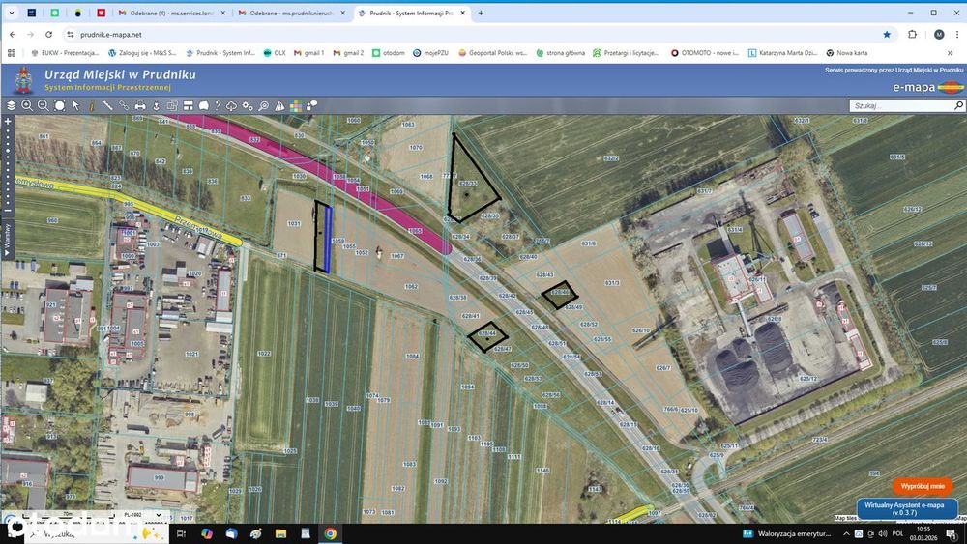Open a new browser tab
Image resolution: width=967 pixels, height=544 pixels.
tap(481, 13)
